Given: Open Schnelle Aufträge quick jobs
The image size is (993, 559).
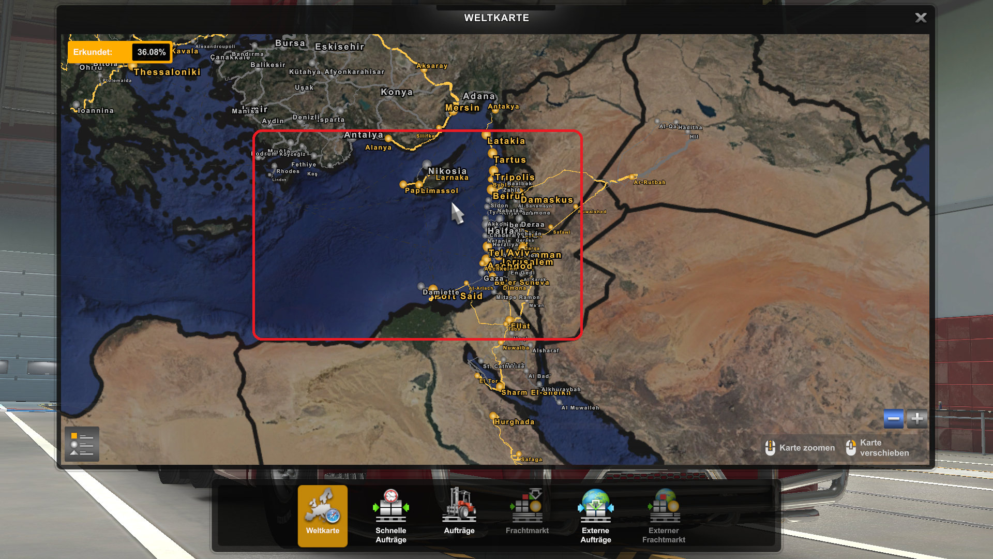Looking at the screenshot, I should point(390,515).
